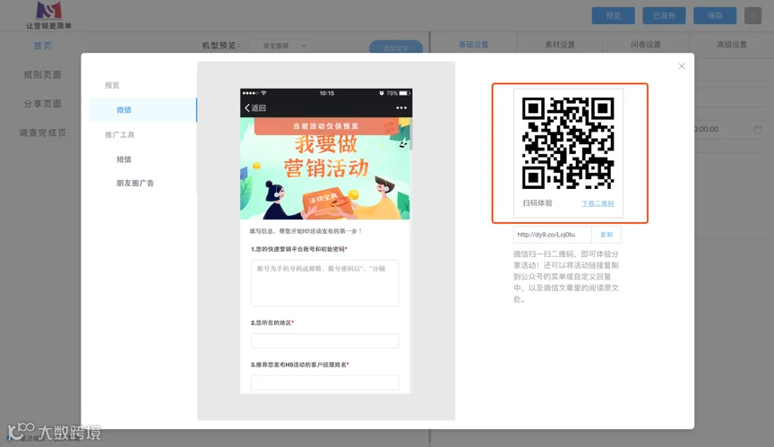Click the 已发布 button in top bar
This screenshot has width=774, height=447.
tap(665, 16)
